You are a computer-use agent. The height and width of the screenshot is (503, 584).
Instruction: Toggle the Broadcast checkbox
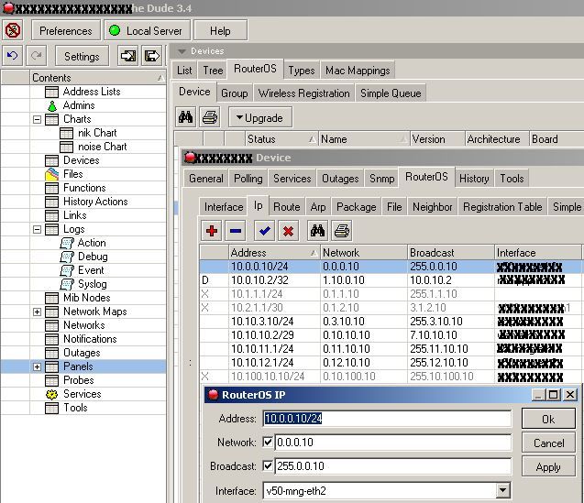tap(268, 466)
